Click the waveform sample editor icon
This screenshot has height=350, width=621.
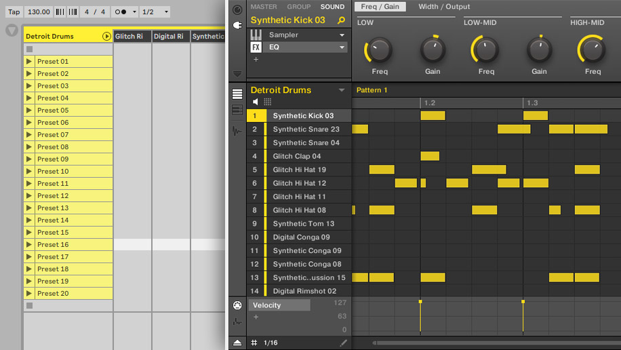[237, 130]
